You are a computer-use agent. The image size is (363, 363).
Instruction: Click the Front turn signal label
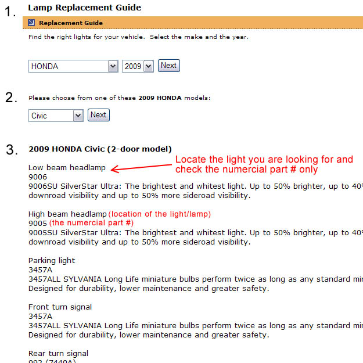click(60, 307)
